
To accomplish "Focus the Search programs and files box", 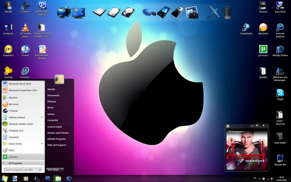I will click(23, 170).
